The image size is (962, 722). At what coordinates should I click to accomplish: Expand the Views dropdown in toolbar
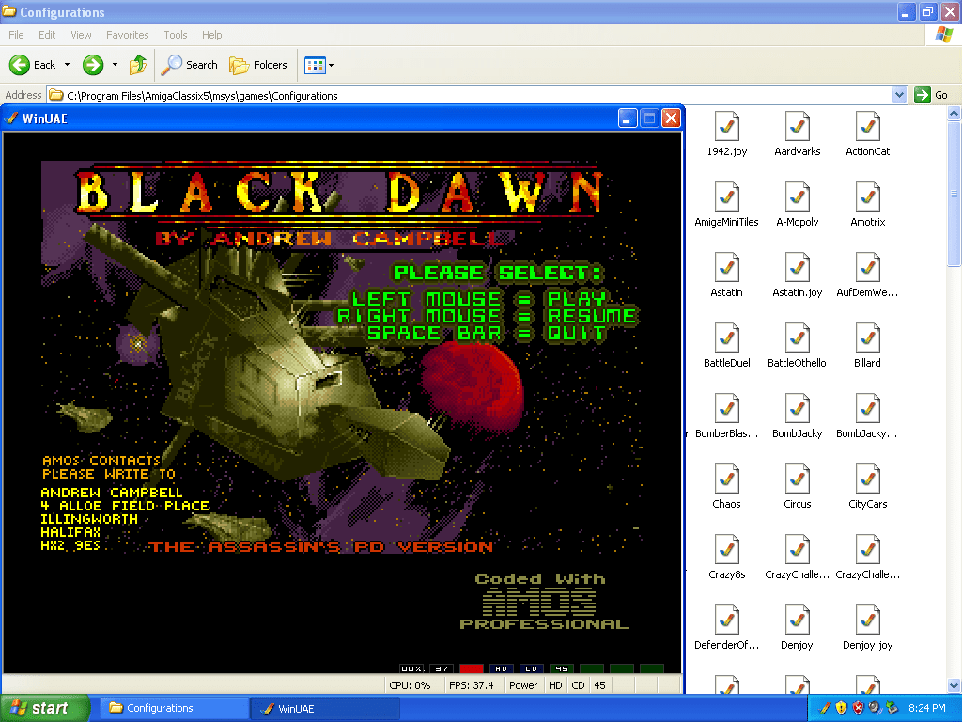tap(331, 65)
